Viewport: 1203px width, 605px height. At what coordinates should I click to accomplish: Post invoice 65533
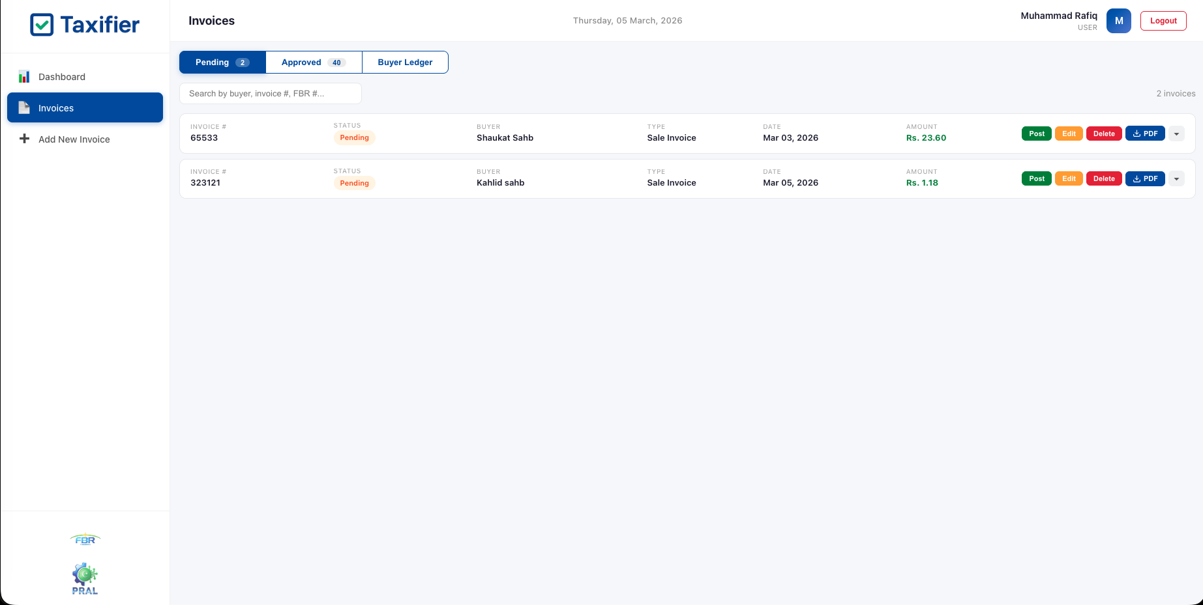point(1036,133)
